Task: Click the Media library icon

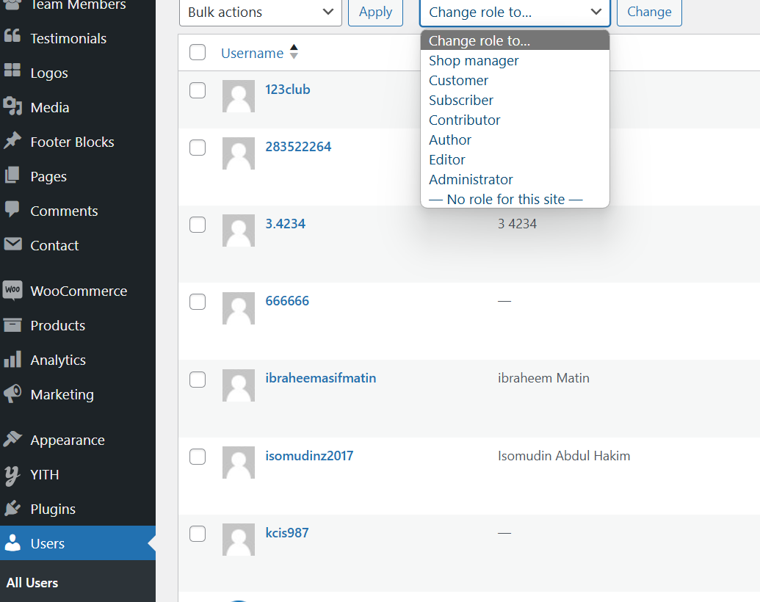Action: pos(13,107)
